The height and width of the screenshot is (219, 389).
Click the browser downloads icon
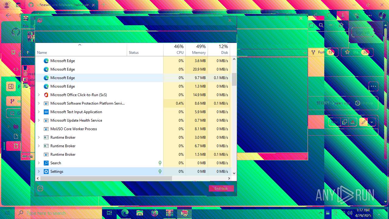click(x=343, y=15)
